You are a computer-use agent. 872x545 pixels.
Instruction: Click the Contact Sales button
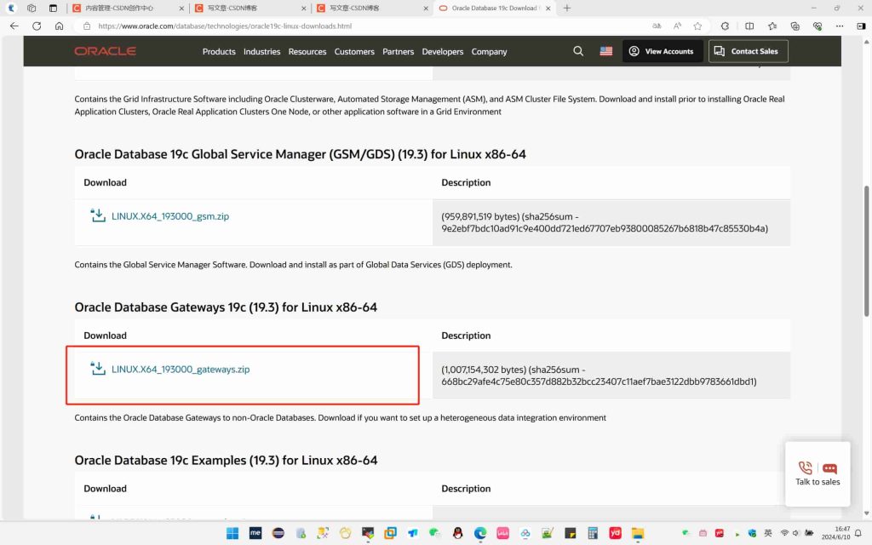pos(748,51)
